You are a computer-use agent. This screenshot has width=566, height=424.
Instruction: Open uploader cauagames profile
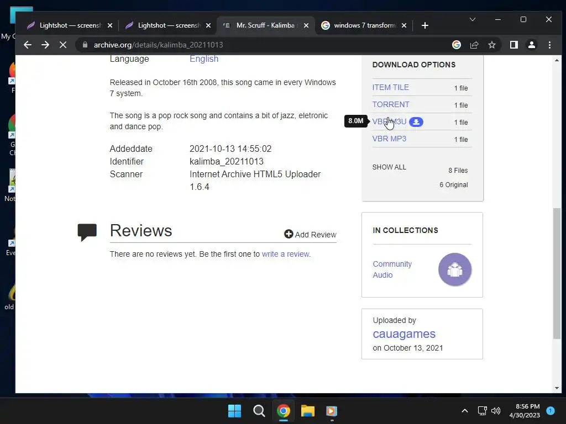(404, 334)
